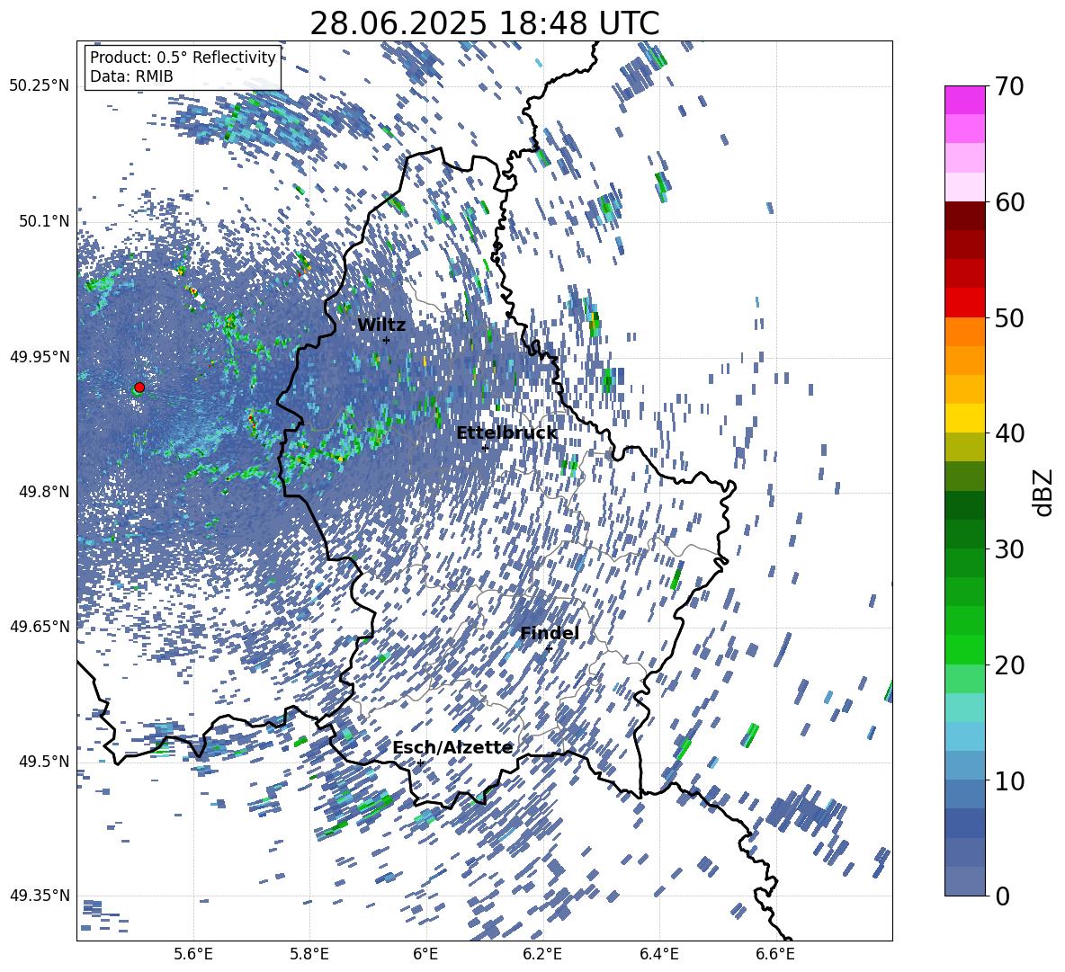The image size is (1065, 972).
Task: Click the 49.35°N latitude label
Action: click(40, 896)
